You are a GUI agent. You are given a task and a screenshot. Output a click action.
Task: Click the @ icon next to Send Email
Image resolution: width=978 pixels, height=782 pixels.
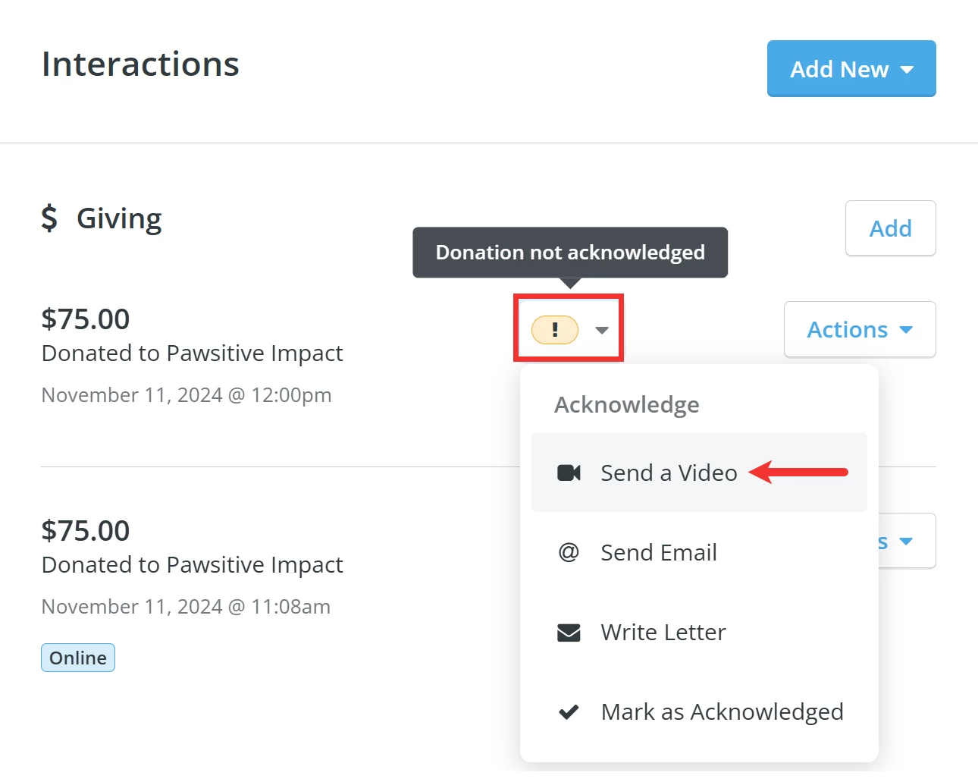tap(569, 552)
